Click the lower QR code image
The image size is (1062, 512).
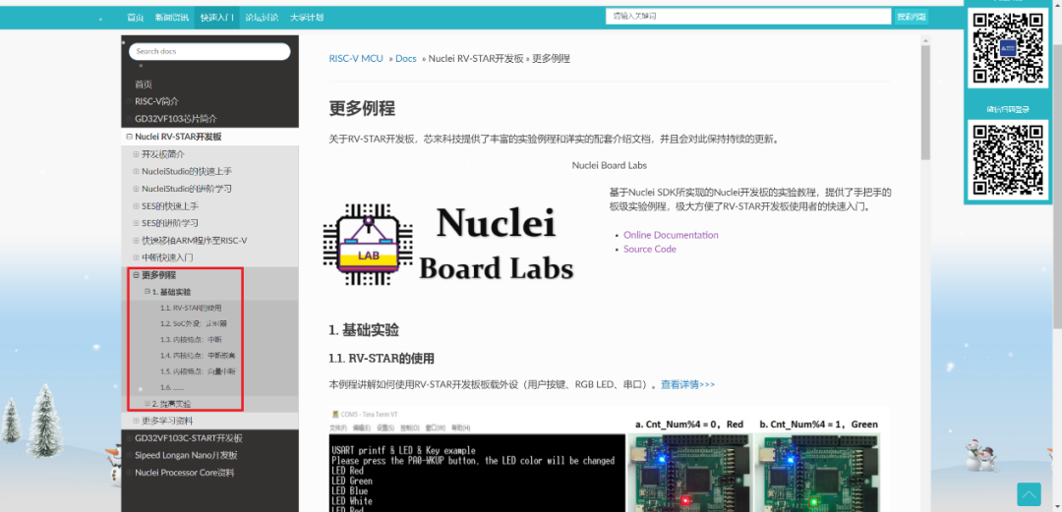click(1007, 160)
